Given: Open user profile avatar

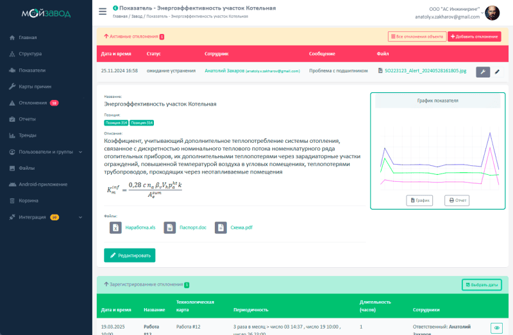Looking at the screenshot, I should tap(492, 13).
